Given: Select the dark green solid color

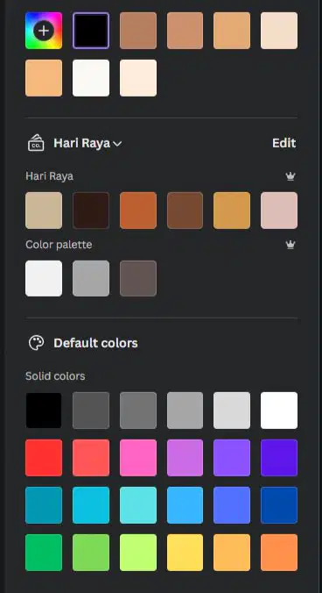Looking at the screenshot, I should coord(44,553).
